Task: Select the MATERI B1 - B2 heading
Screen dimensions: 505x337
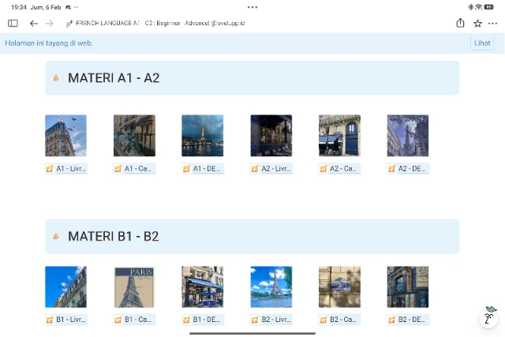Action: click(x=114, y=237)
